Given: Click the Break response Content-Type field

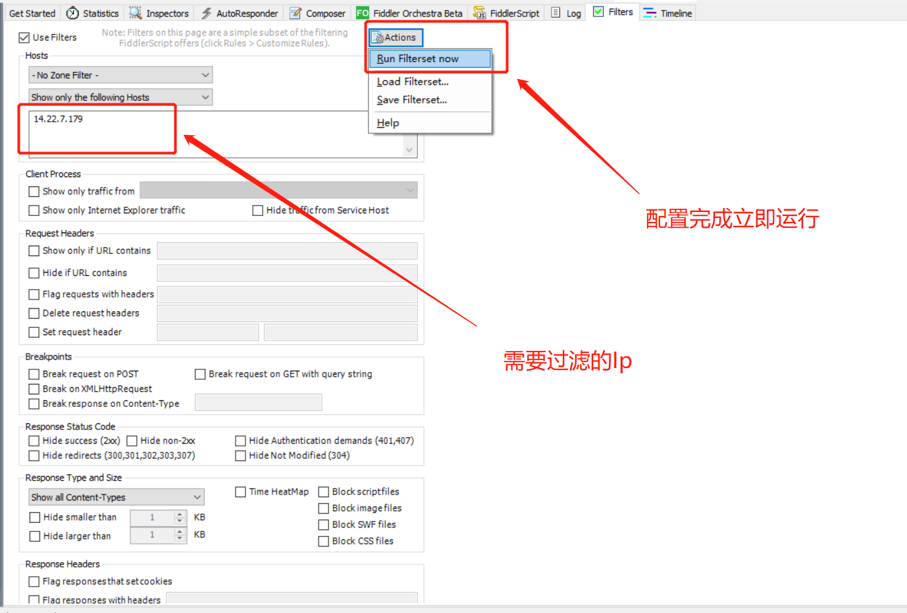Looking at the screenshot, I should click(259, 402).
